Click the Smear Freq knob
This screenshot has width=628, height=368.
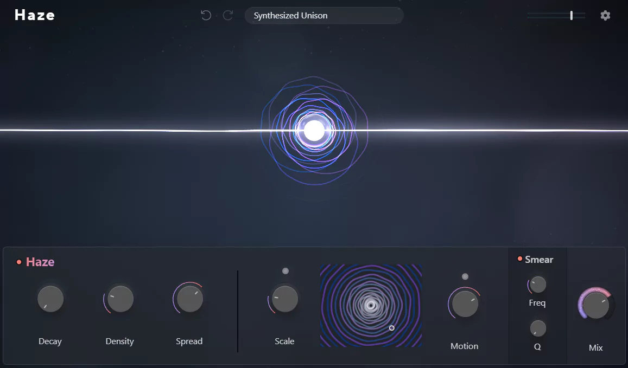[538, 284]
